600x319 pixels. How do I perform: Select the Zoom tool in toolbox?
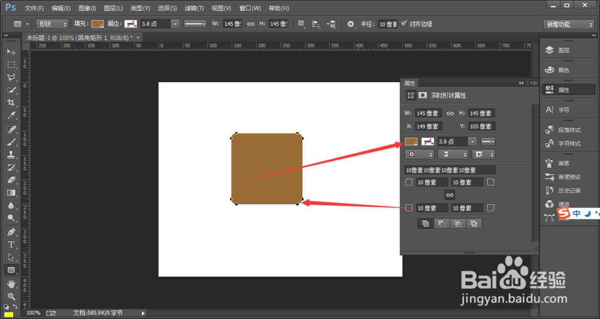click(11, 296)
